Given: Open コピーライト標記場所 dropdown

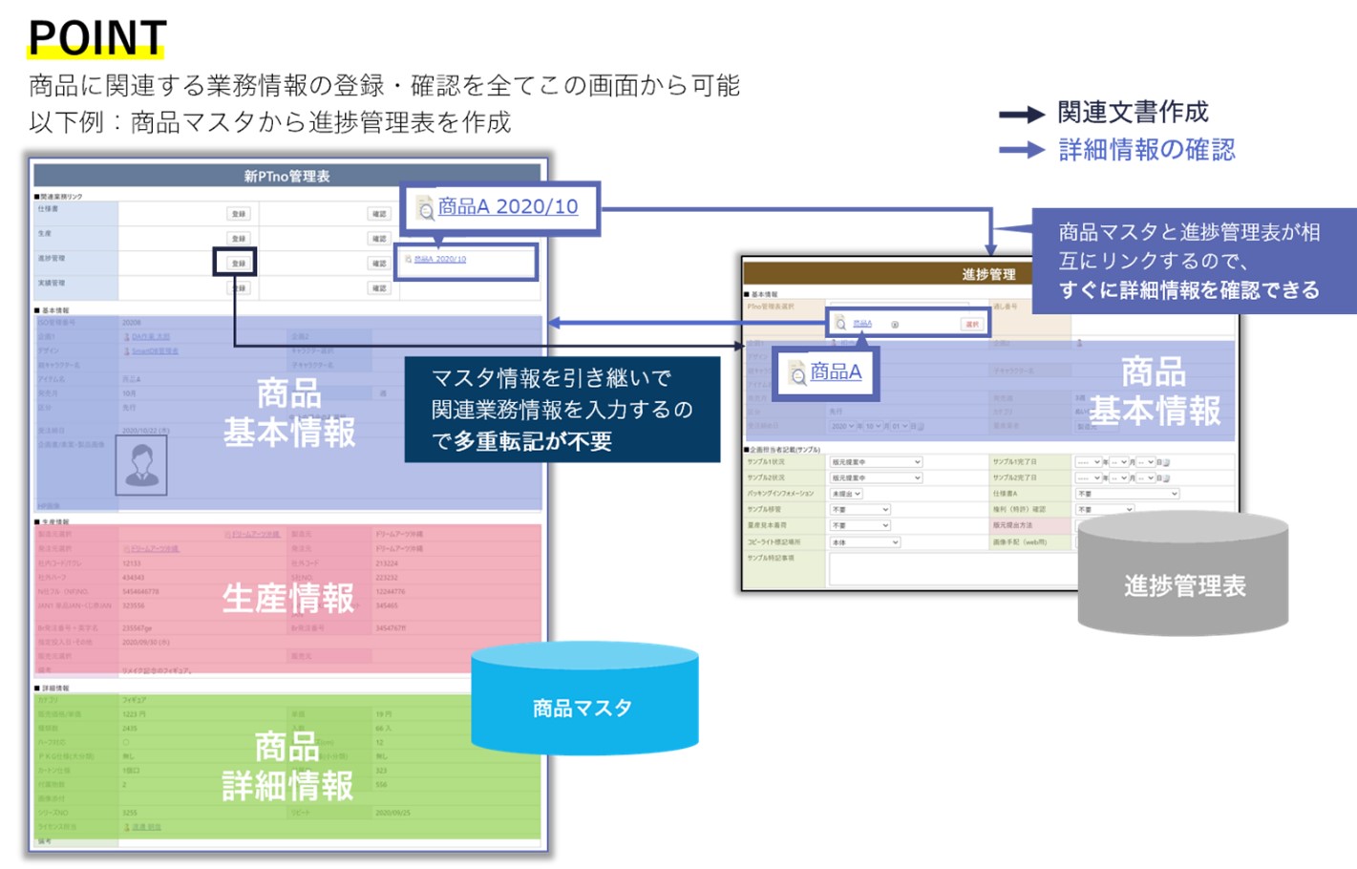Looking at the screenshot, I should click(x=865, y=542).
